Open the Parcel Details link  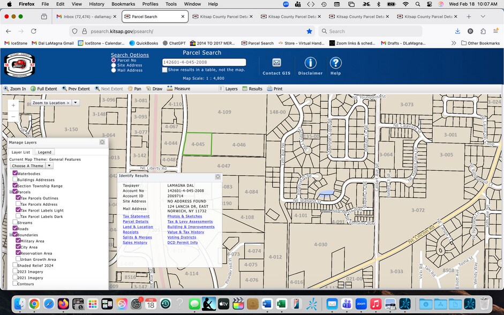pos(136,221)
